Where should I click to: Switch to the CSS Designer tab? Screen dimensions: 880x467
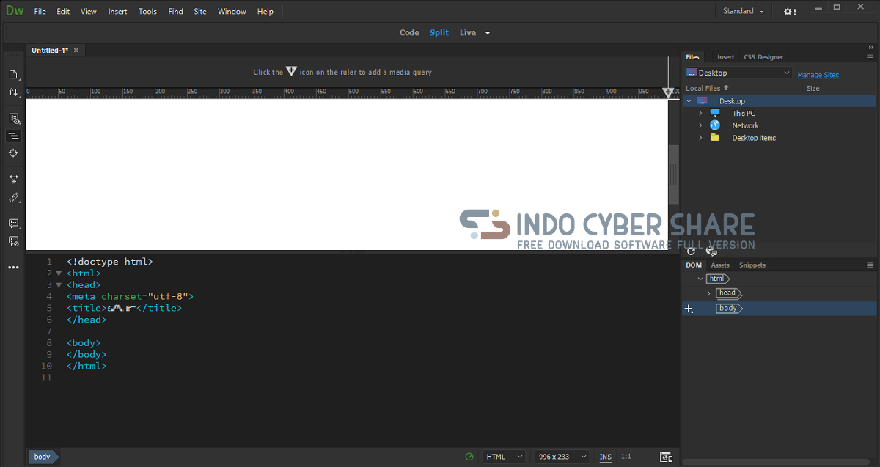point(763,57)
